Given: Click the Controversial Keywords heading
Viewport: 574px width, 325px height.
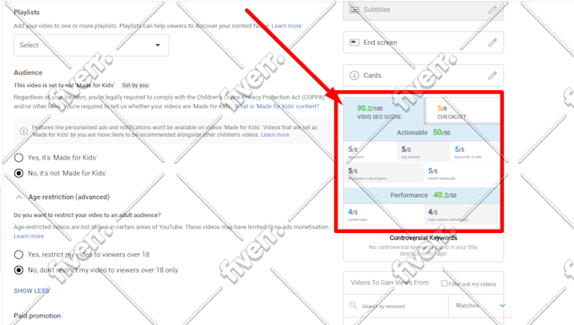Looking at the screenshot, I should pos(423,238).
